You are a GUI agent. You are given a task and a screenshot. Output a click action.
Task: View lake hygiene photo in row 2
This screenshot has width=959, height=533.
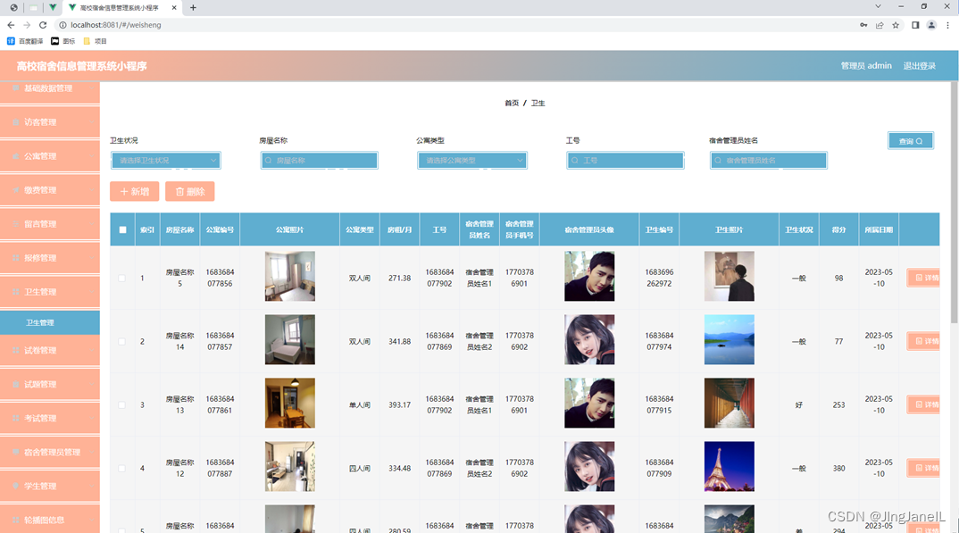pos(729,340)
